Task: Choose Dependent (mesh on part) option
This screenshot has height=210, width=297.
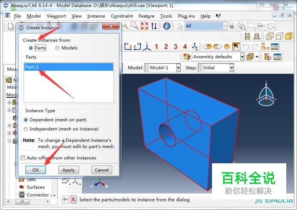Action: click(26, 120)
